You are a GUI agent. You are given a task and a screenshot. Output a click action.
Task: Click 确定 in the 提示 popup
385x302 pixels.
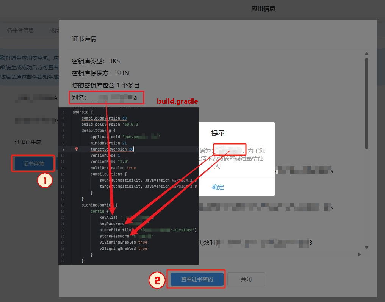pos(218,187)
